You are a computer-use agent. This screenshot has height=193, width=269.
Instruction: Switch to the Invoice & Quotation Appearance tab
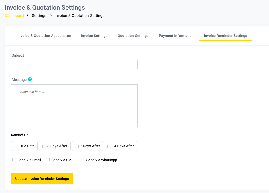[44, 36]
